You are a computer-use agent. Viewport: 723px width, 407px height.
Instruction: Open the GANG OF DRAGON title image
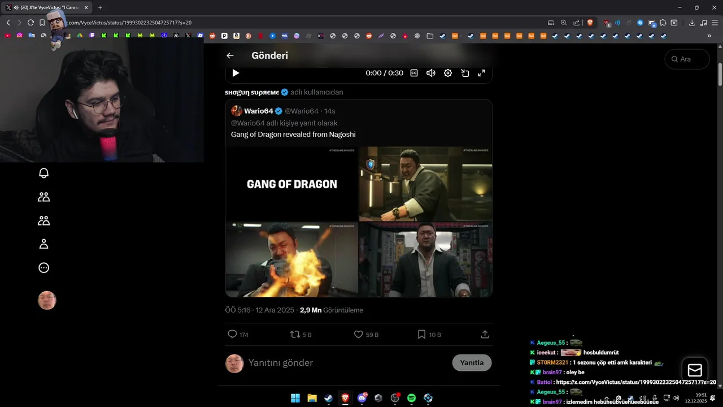point(291,184)
